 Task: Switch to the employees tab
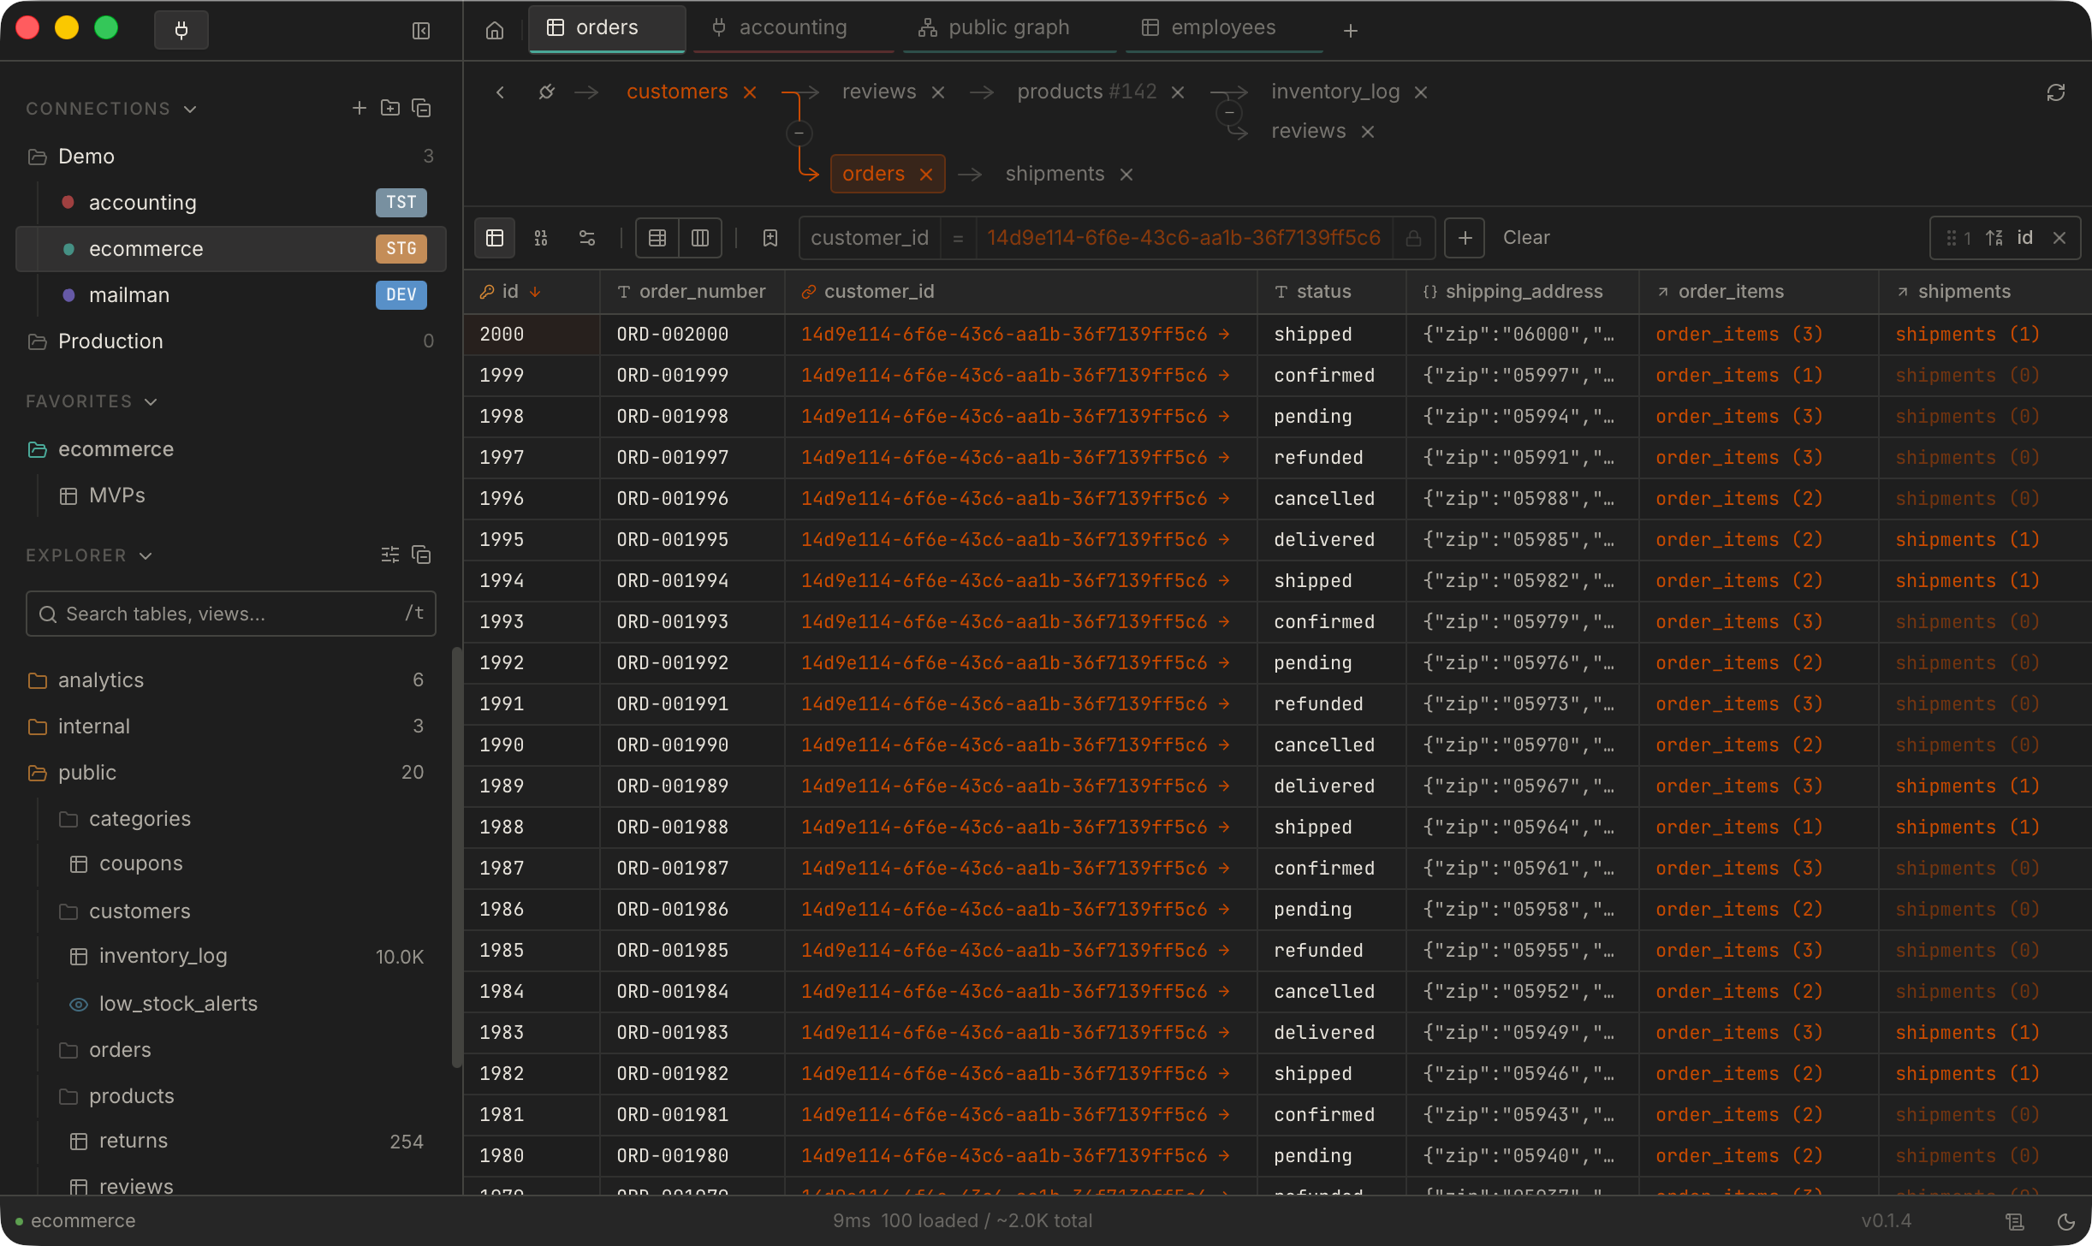(x=1223, y=28)
